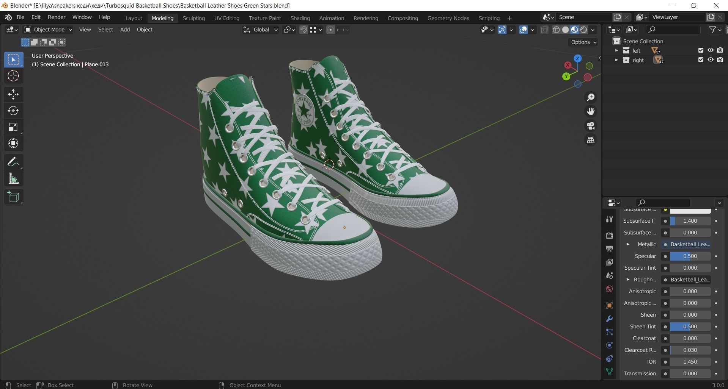Click the zoom viewport magnifier icon
The height and width of the screenshot is (389, 728).
(x=591, y=97)
